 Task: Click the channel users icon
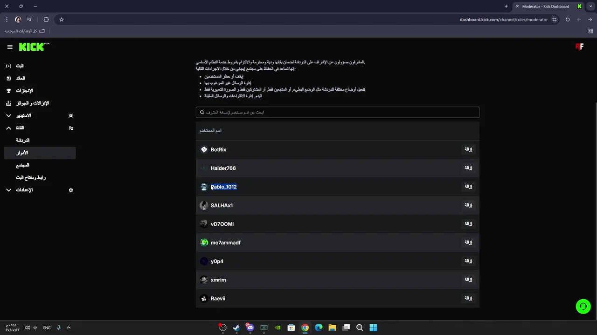click(x=71, y=128)
